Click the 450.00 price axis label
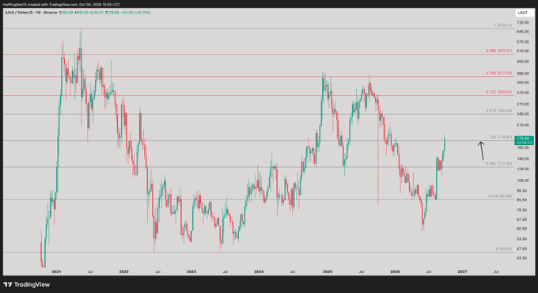This screenshot has width=538, height=293. tap(523, 62)
